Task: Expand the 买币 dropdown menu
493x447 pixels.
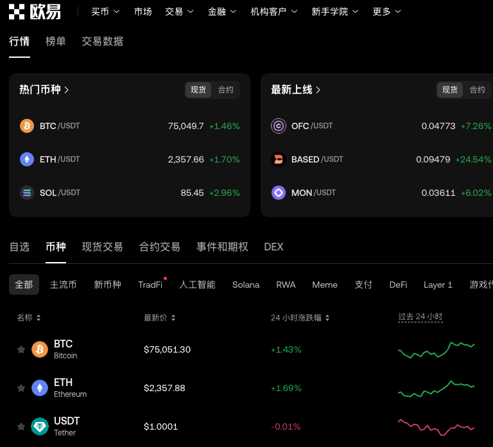Action: 105,12
